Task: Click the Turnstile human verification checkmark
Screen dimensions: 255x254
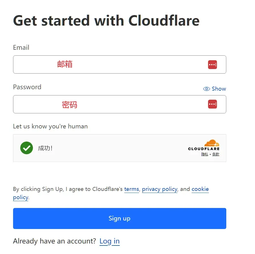Action: tap(26, 148)
